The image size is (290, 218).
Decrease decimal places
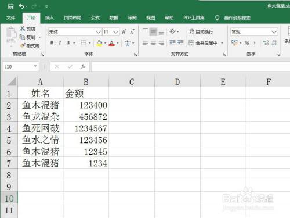274,43
